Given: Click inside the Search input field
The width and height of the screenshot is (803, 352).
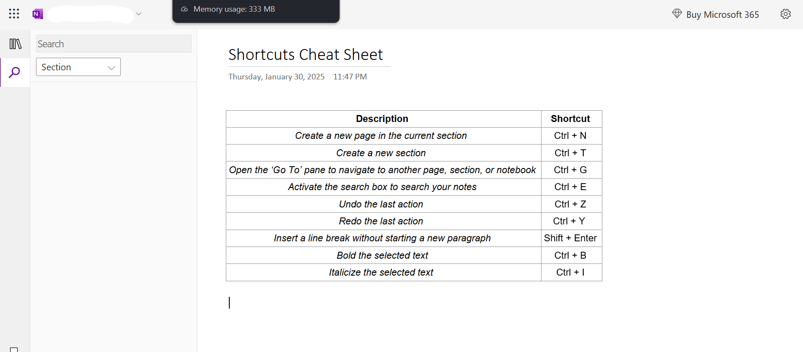Looking at the screenshot, I should pos(113,43).
